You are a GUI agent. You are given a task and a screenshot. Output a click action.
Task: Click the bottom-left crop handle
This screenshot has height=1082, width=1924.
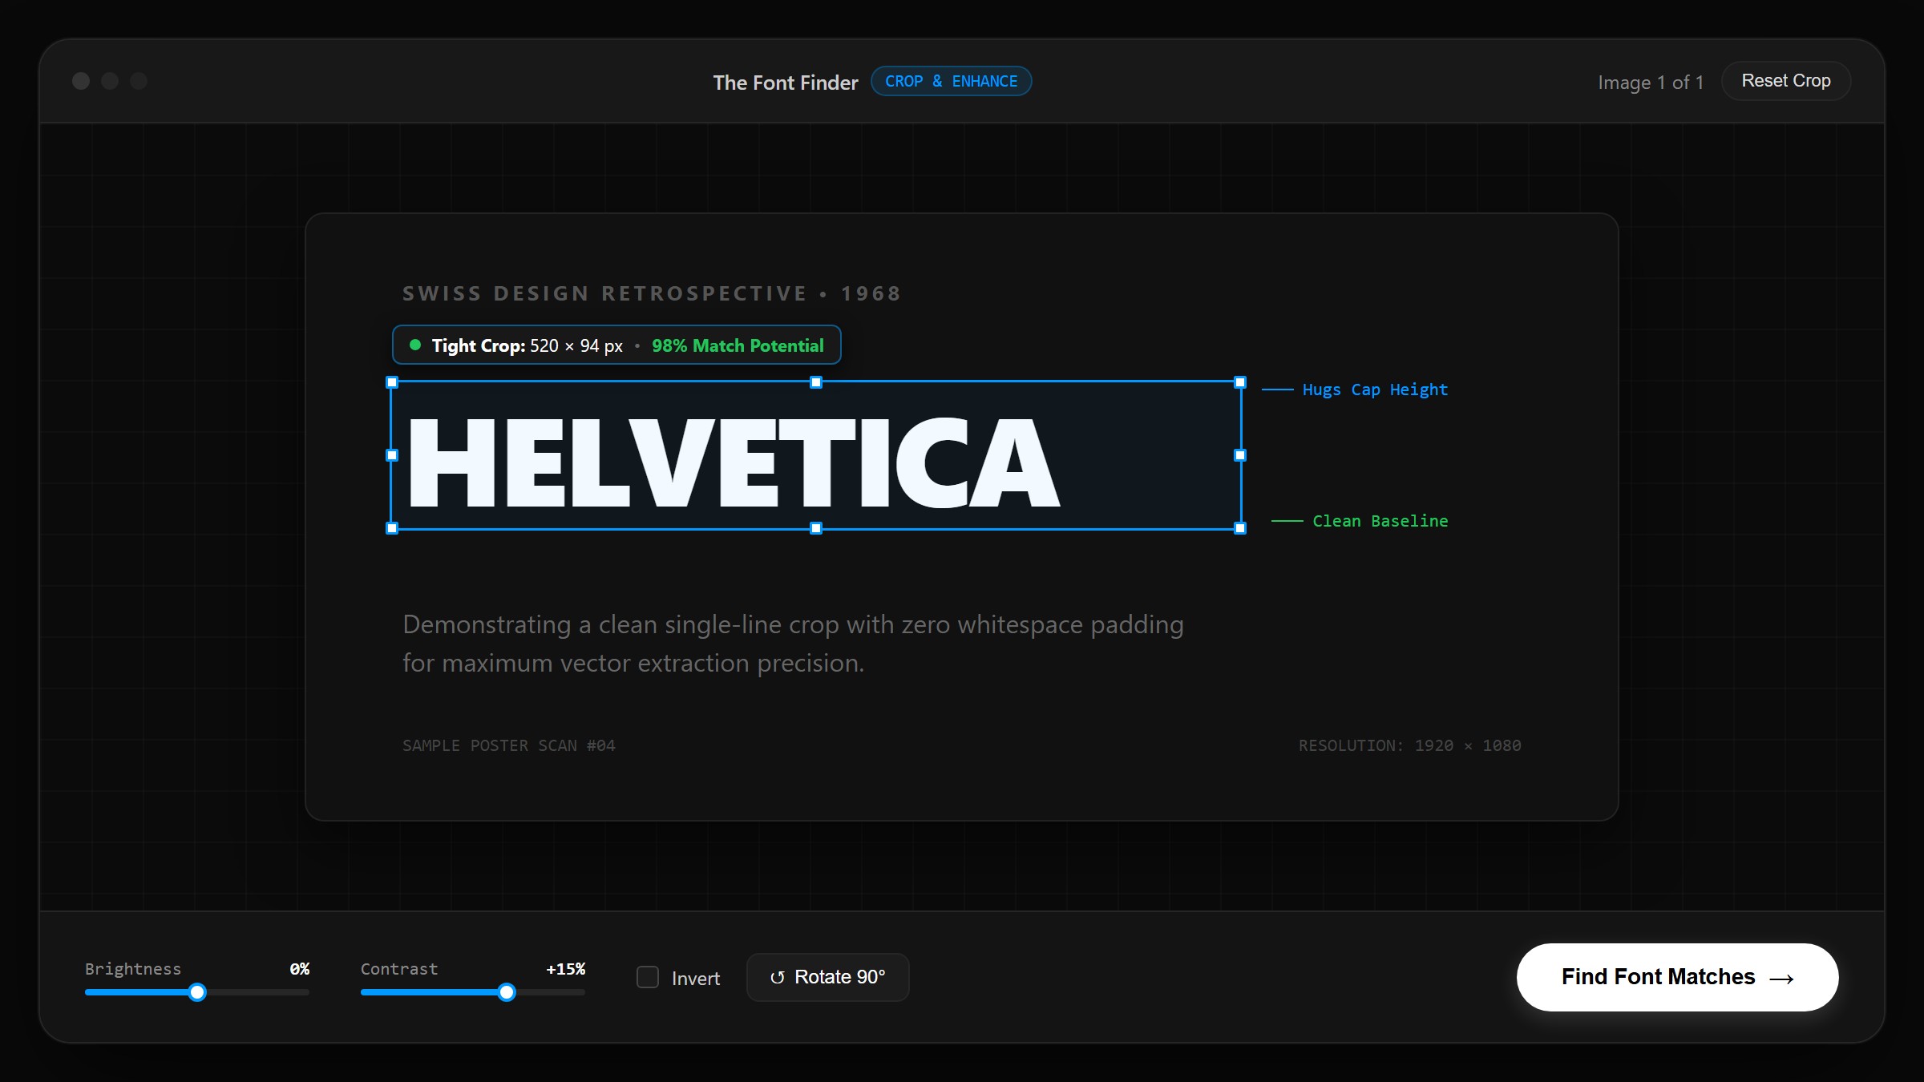(392, 528)
